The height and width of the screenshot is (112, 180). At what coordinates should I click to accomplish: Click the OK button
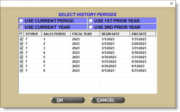pos(67,100)
